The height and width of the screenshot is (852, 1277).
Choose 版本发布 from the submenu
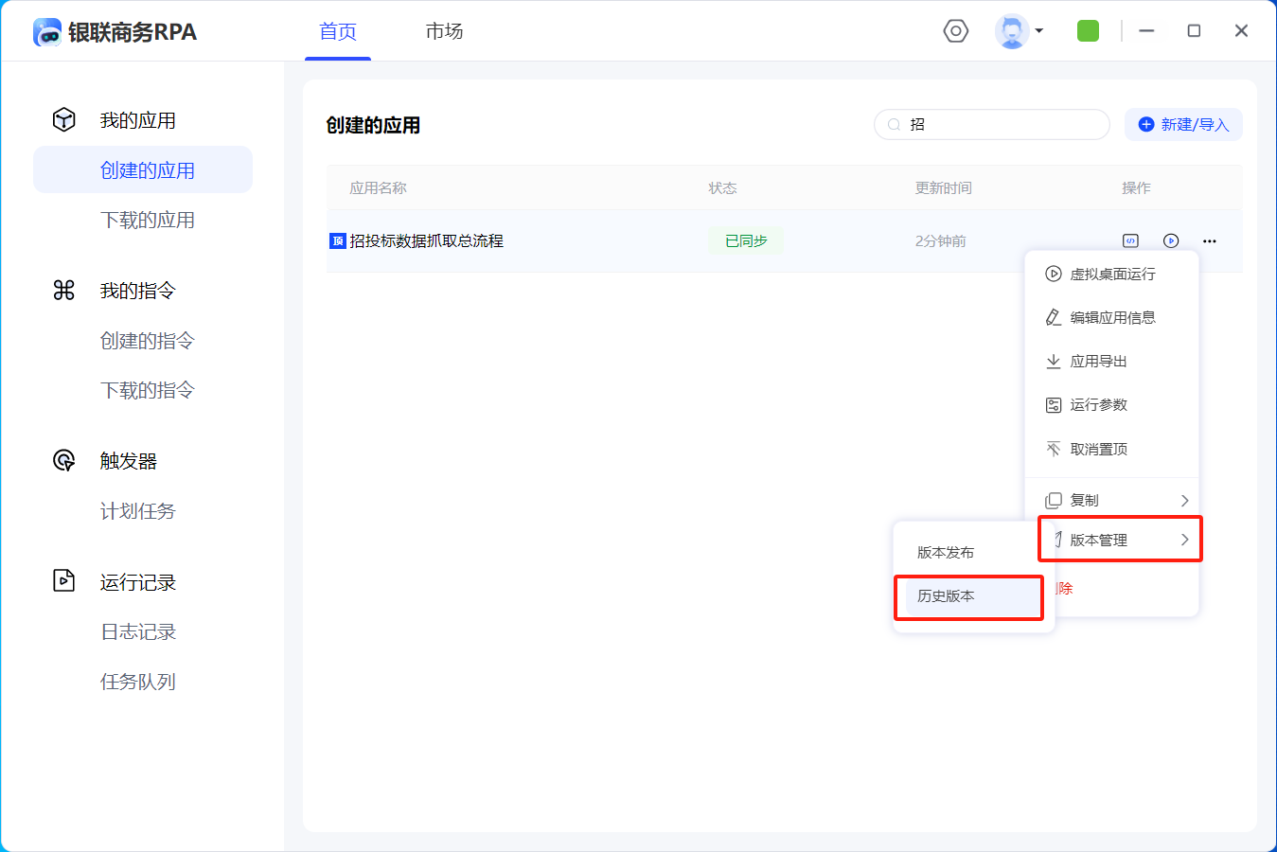click(x=946, y=552)
